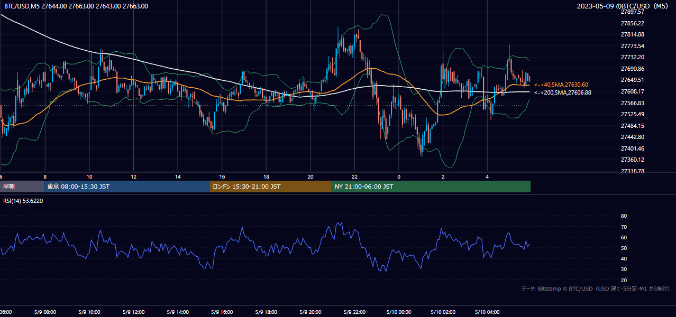Click RSI scale value 40
Screen dimensions: 676x317
624,258
